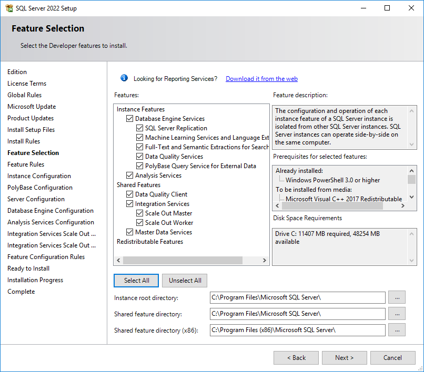Browse for the Shared feature directory (x86)
This screenshot has width=424, height=372.
[397, 330]
